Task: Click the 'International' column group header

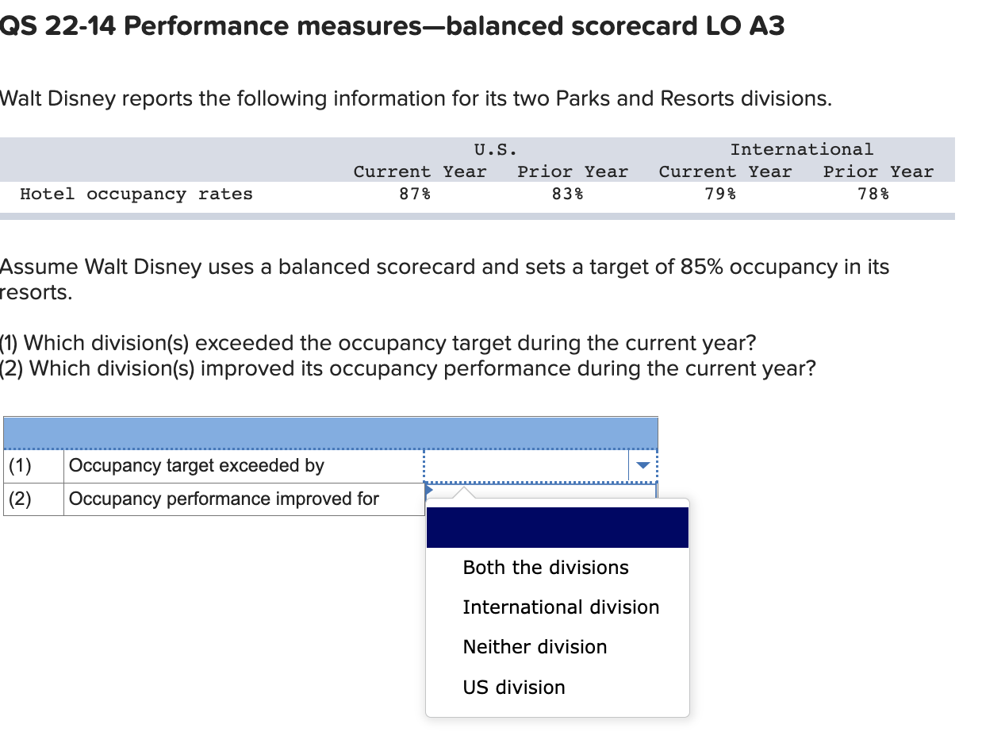Action: click(x=801, y=149)
